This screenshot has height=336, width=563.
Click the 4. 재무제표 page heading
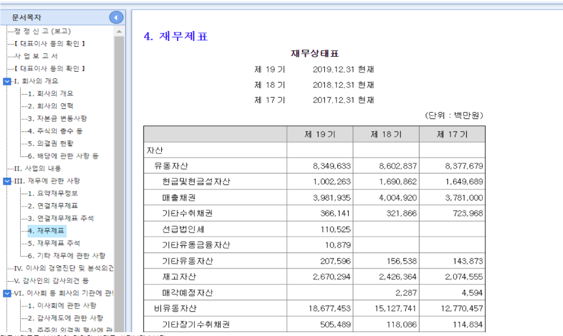176,36
